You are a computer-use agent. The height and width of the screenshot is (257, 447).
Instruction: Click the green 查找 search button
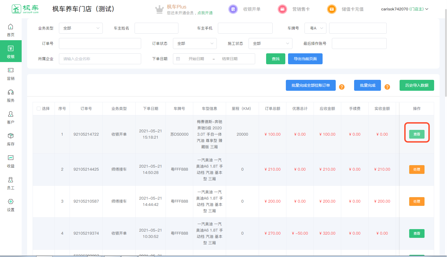point(275,59)
